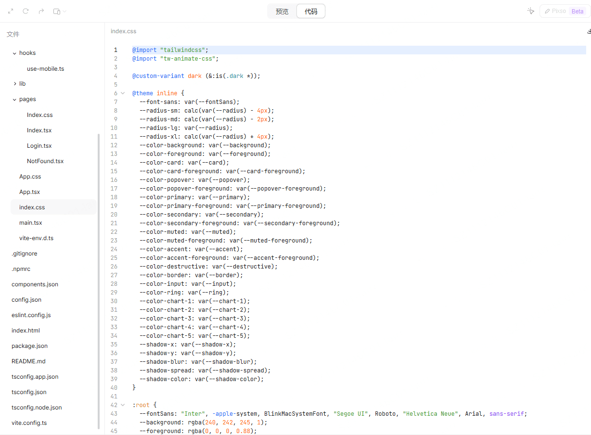Switch to the 预览 preview tab

point(282,12)
